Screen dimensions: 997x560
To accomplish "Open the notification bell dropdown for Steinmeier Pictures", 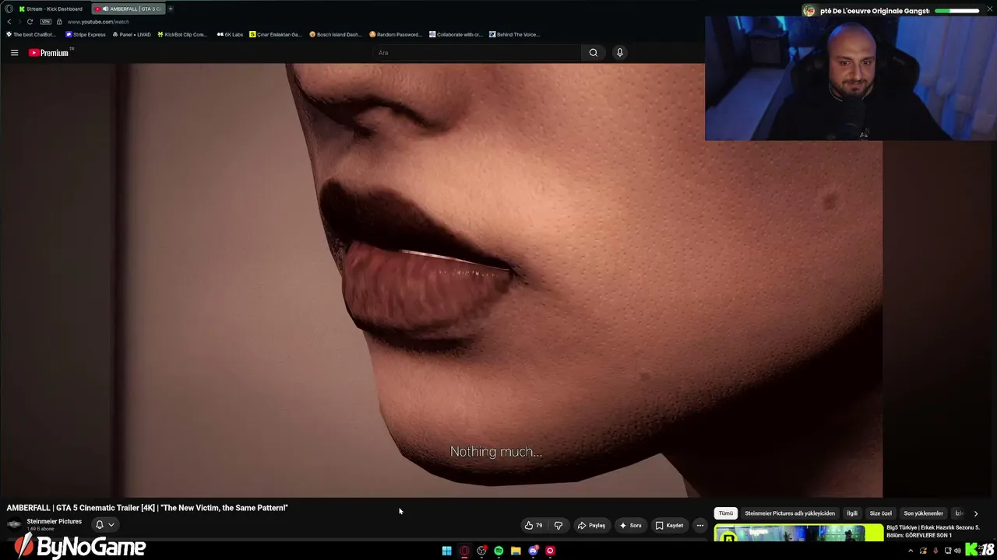I will [x=104, y=525].
